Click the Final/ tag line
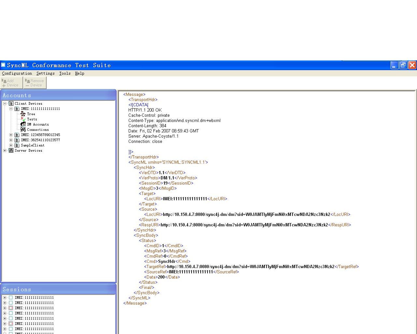This screenshot has width=417, height=334. pyautogui.click(x=147, y=287)
